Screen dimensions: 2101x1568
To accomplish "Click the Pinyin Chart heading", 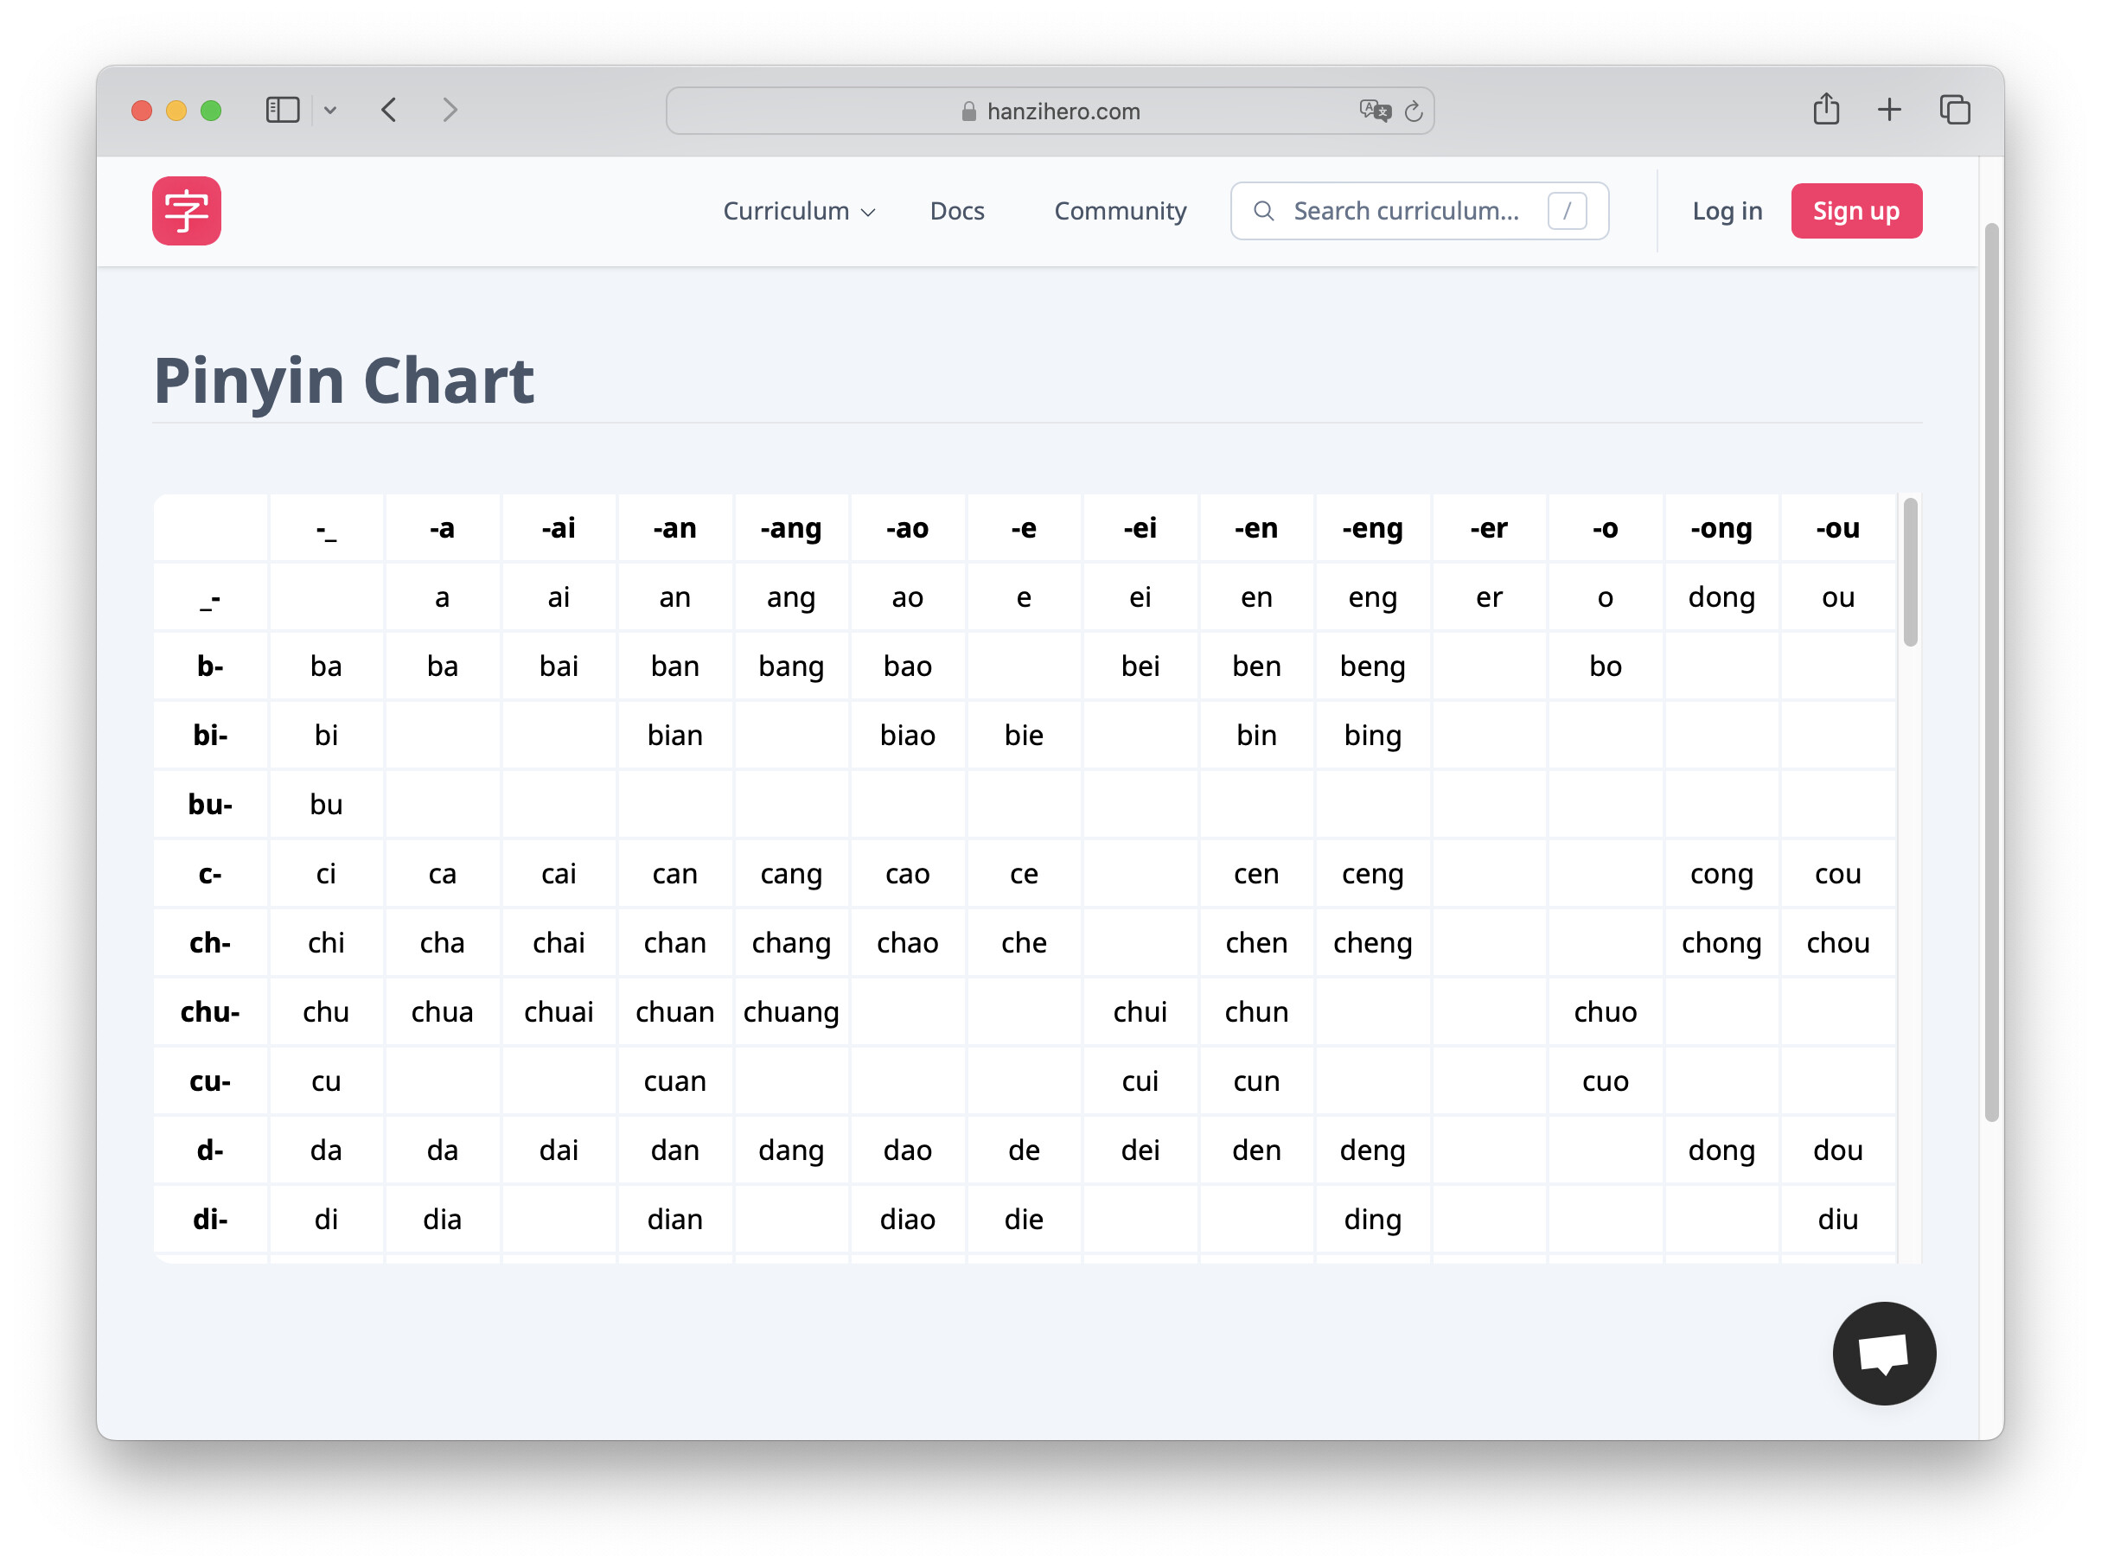I will click(x=343, y=380).
